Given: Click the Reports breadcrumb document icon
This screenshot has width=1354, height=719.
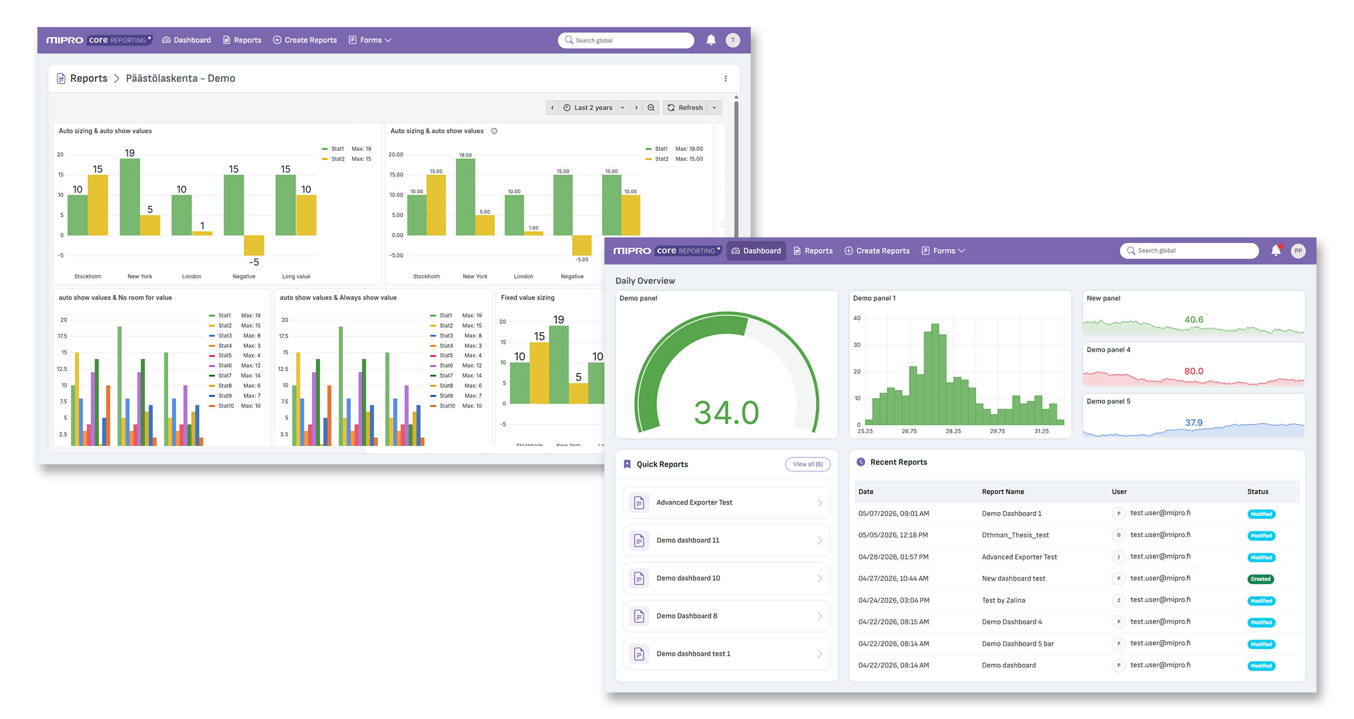Looking at the screenshot, I should [x=61, y=79].
